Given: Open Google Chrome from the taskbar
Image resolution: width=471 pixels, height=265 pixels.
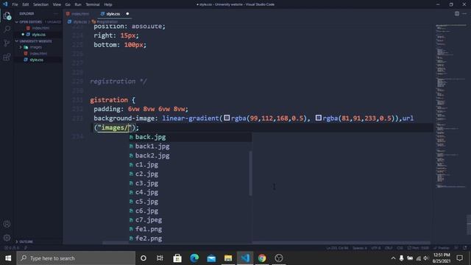Looking at the screenshot, I should coord(262,258).
